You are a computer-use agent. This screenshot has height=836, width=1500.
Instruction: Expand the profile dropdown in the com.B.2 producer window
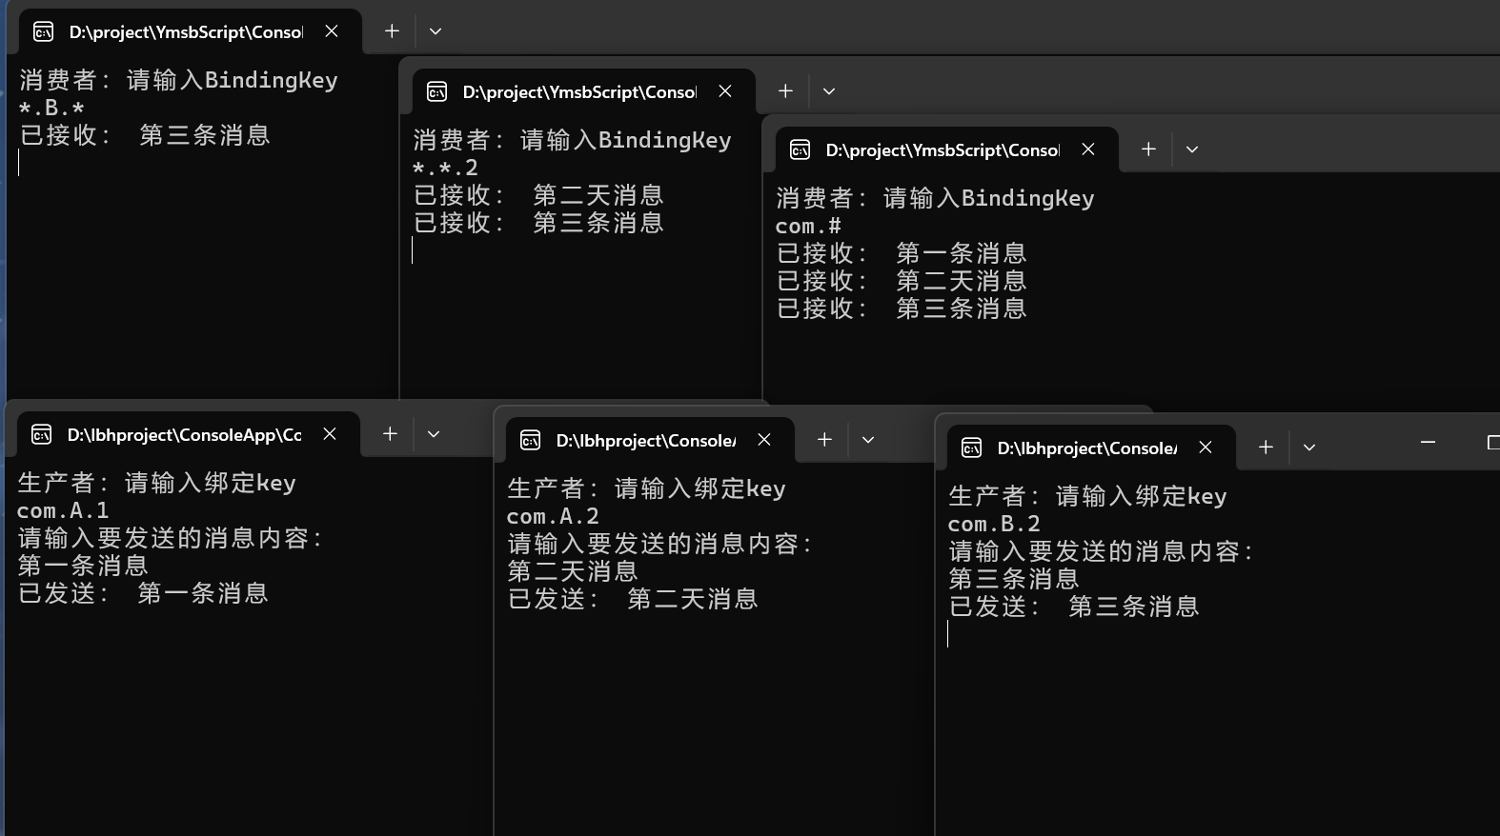1309,448
